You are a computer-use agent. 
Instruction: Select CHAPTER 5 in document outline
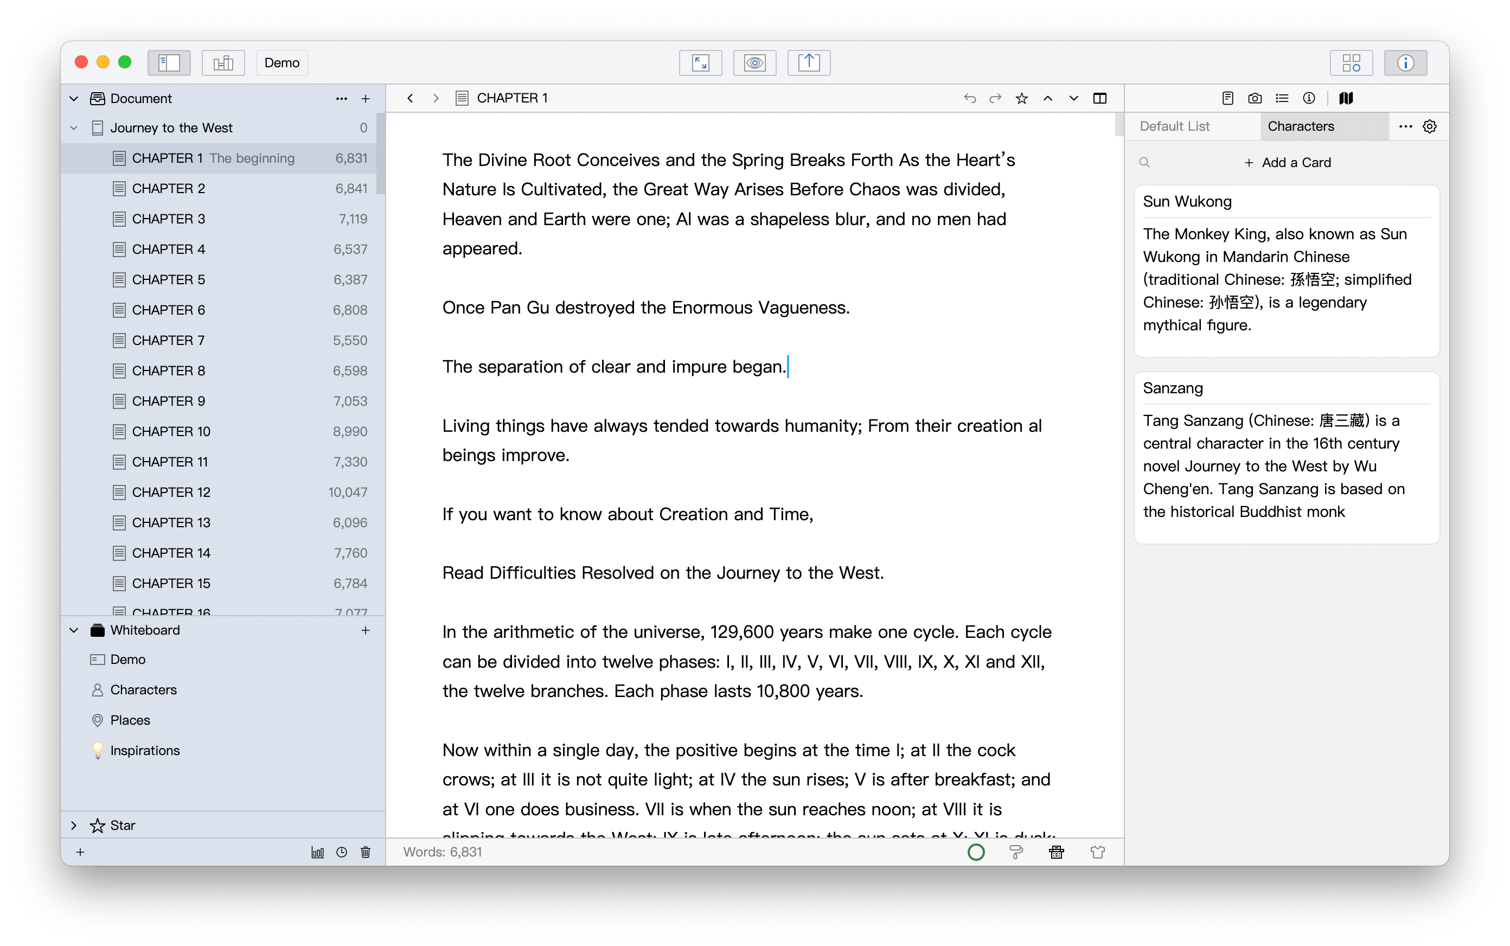click(x=169, y=279)
